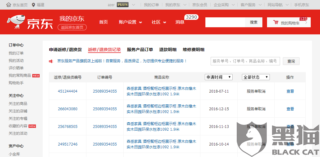Open return number 249517246
Viewport: 320px width, 157px height.
(68, 144)
